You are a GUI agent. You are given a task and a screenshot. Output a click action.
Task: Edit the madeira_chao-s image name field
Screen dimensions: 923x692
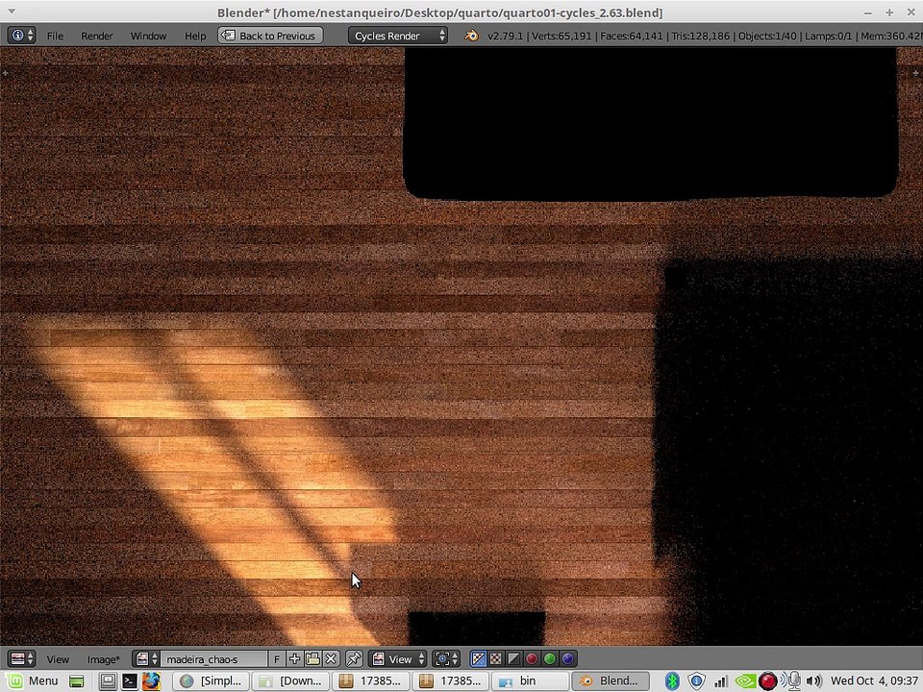[x=214, y=659]
